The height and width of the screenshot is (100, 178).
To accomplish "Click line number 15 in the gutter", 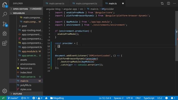I will 49,56.
